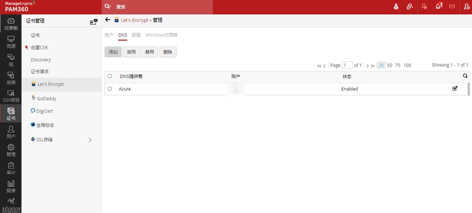Show 100 rows per page
This screenshot has width=472, height=213.
coord(407,65)
